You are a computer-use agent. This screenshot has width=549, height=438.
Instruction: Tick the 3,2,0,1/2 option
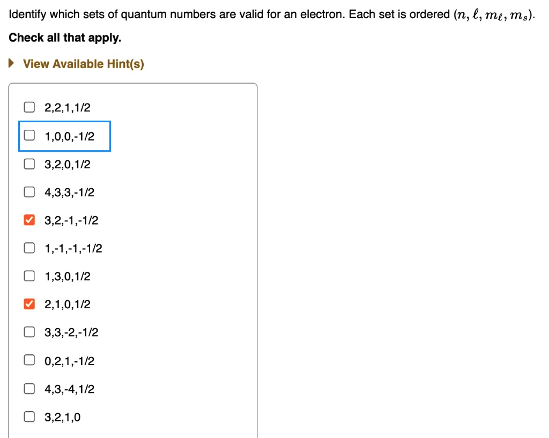[x=29, y=164]
